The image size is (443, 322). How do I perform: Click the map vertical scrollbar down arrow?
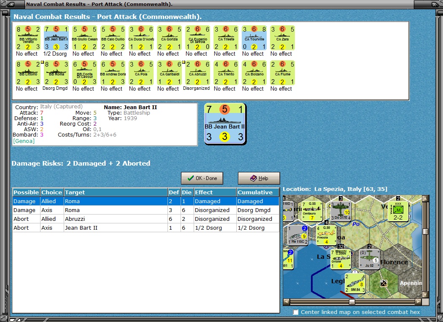(425, 295)
